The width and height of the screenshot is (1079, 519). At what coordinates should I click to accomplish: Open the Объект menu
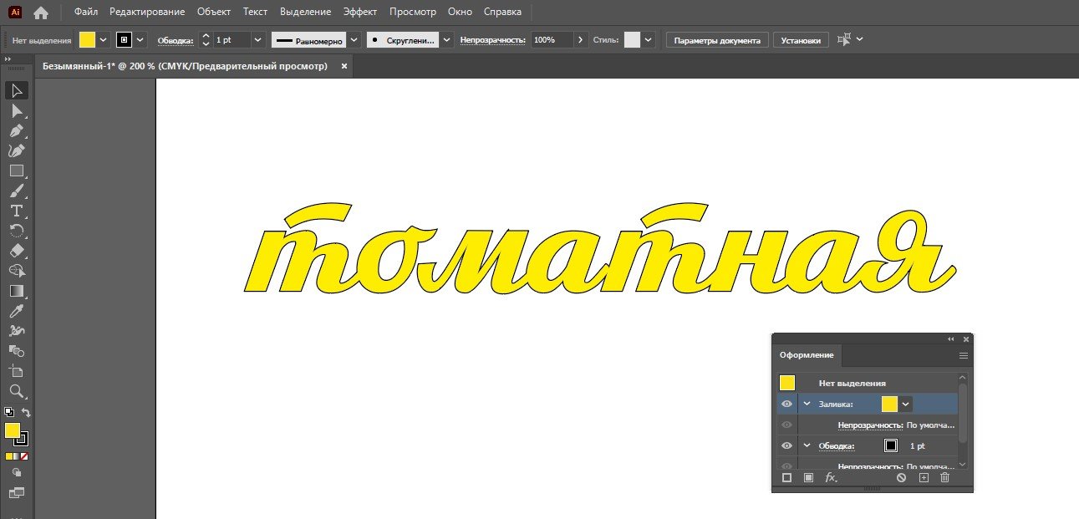[x=214, y=12]
